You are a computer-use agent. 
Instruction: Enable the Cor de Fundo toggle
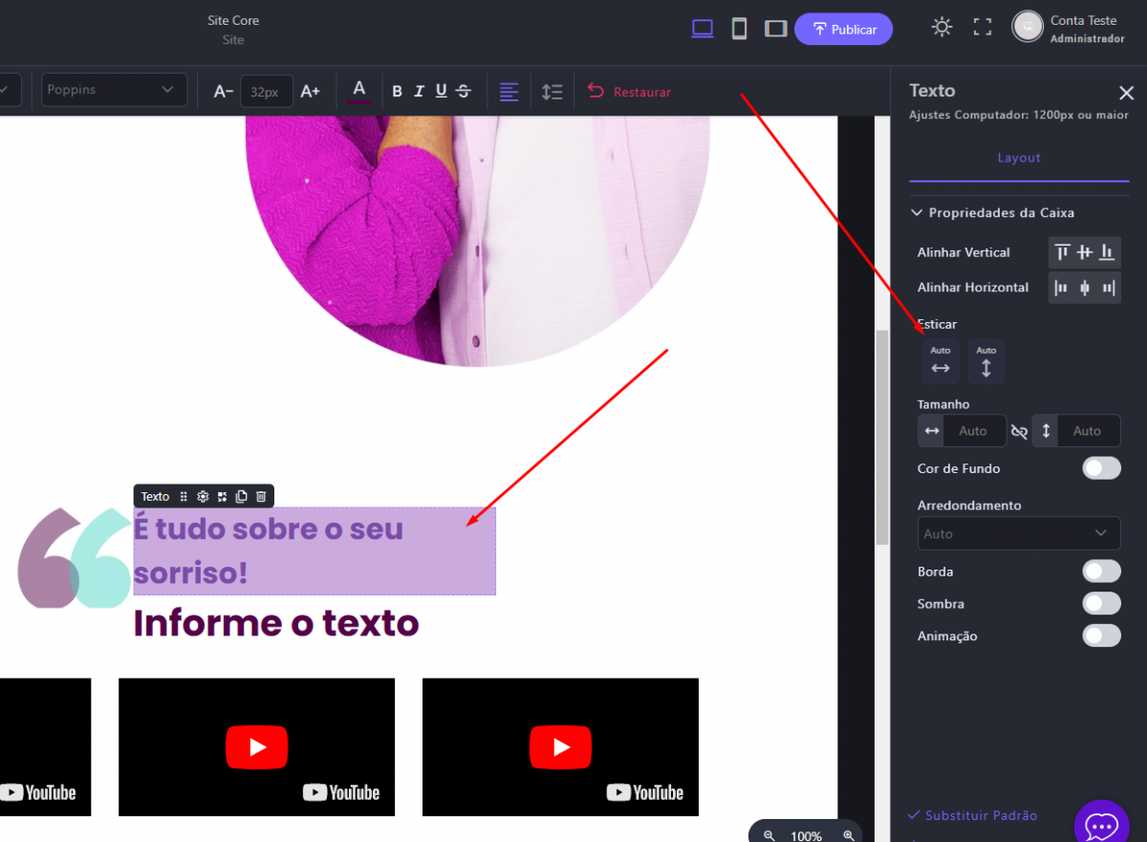[1101, 468]
